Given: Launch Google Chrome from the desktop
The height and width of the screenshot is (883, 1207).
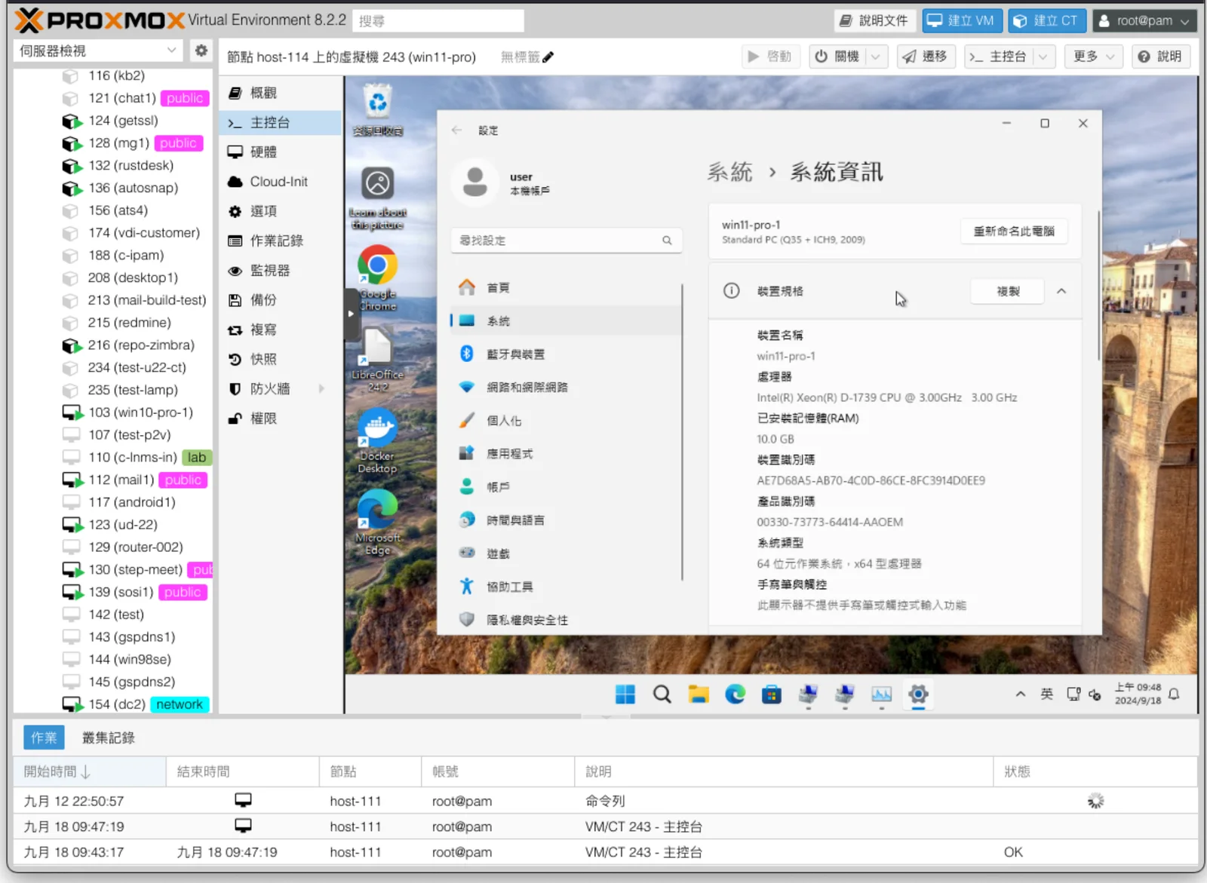Looking at the screenshot, I should pyautogui.click(x=378, y=278).
